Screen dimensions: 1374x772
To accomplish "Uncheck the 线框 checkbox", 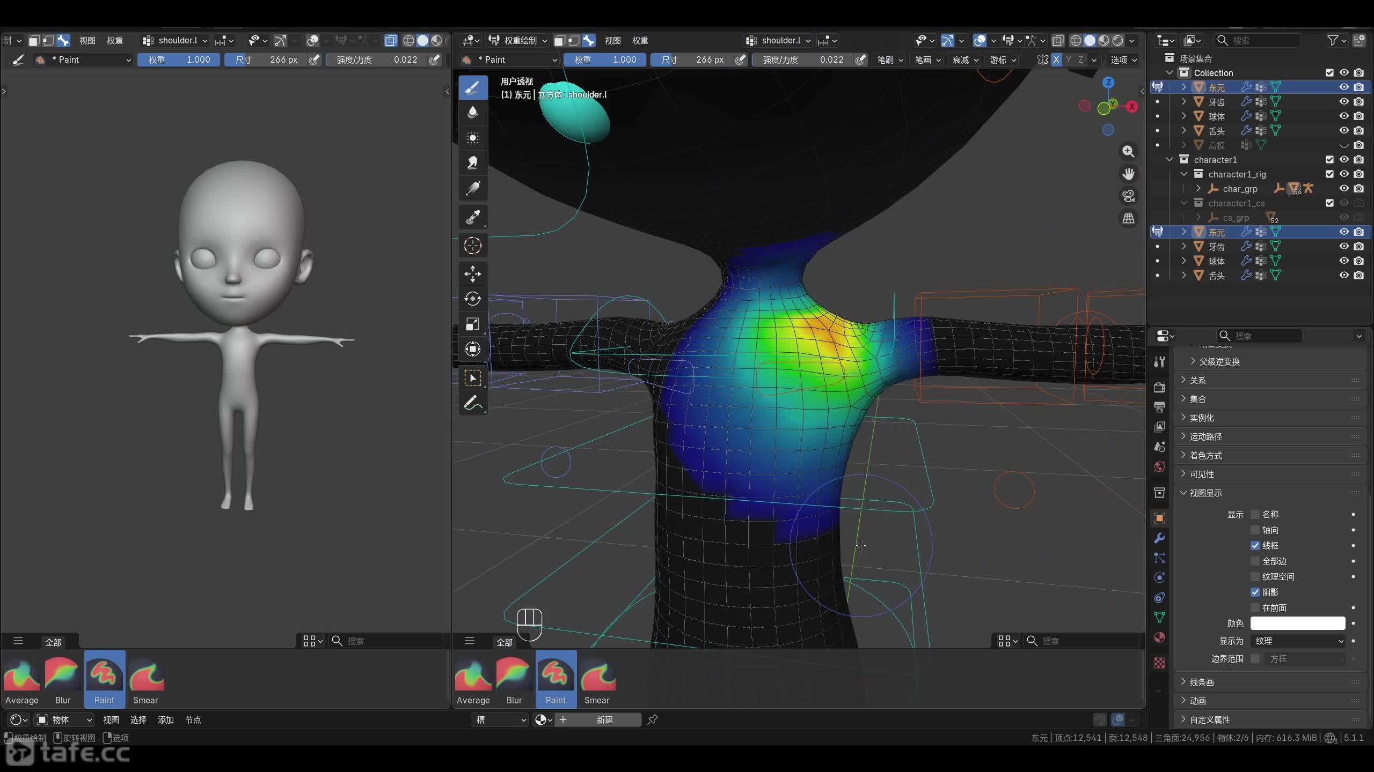I will pos(1255,545).
